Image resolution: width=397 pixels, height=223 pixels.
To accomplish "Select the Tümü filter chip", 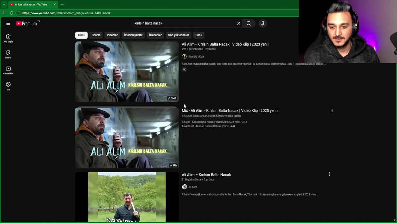I will click(x=81, y=35).
